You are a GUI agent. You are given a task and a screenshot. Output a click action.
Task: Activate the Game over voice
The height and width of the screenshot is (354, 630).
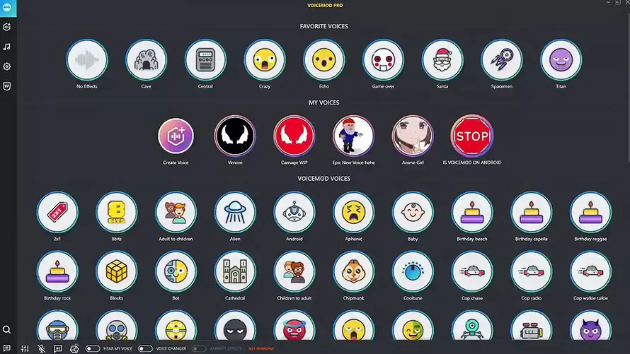(383, 60)
